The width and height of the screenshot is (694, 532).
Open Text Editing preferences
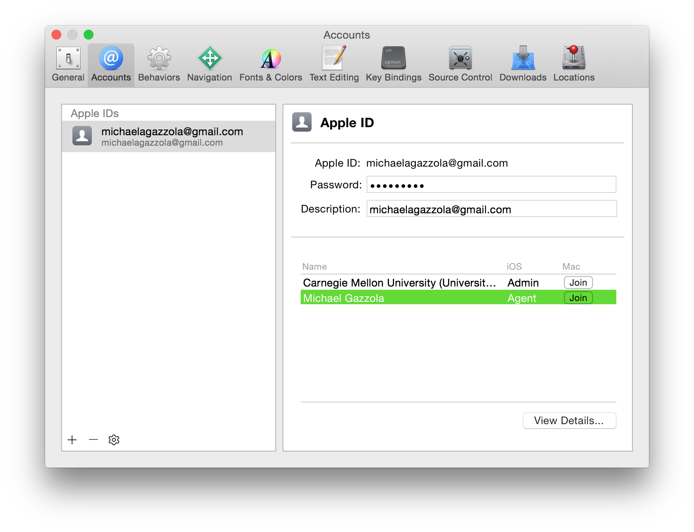pyautogui.click(x=334, y=64)
